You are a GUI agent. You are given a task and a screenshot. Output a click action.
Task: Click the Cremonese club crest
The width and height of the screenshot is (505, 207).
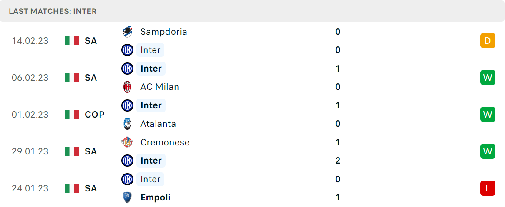tap(127, 142)
